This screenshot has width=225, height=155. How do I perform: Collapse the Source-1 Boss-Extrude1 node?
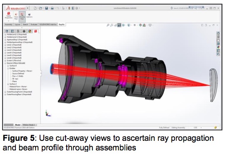tap(5, 63)
